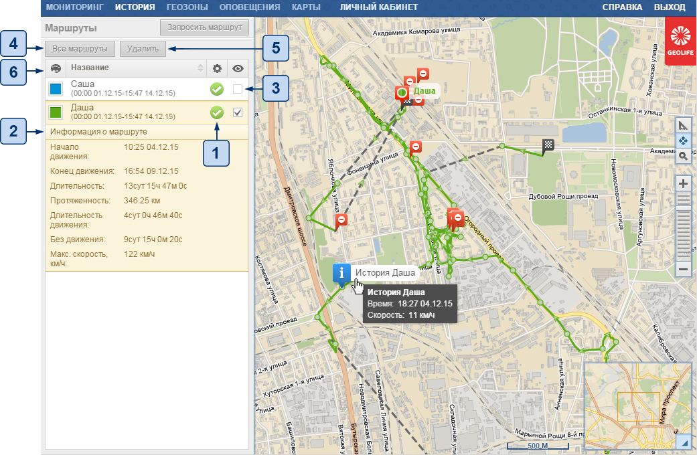Click the blue info marker История Даша

(x=341, y=274)
